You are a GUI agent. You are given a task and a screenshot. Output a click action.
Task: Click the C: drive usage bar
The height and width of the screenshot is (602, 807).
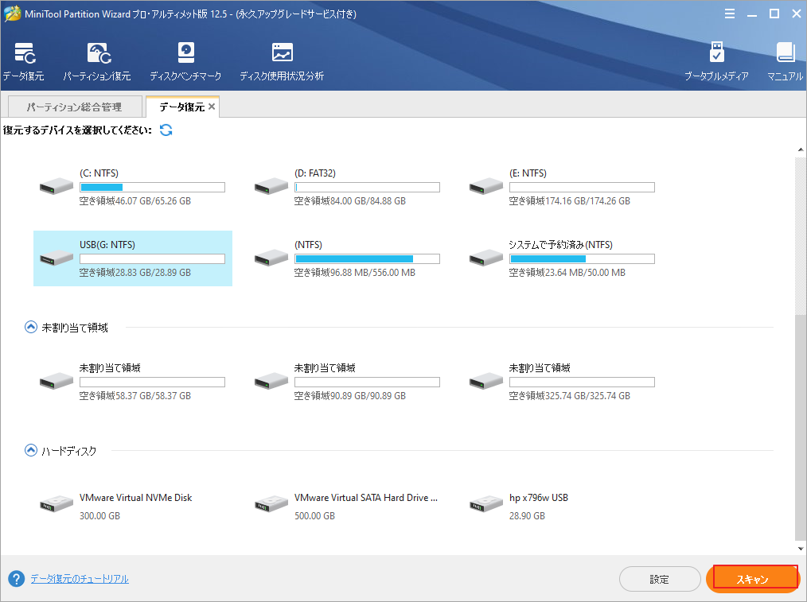click(x=152, y=187)
